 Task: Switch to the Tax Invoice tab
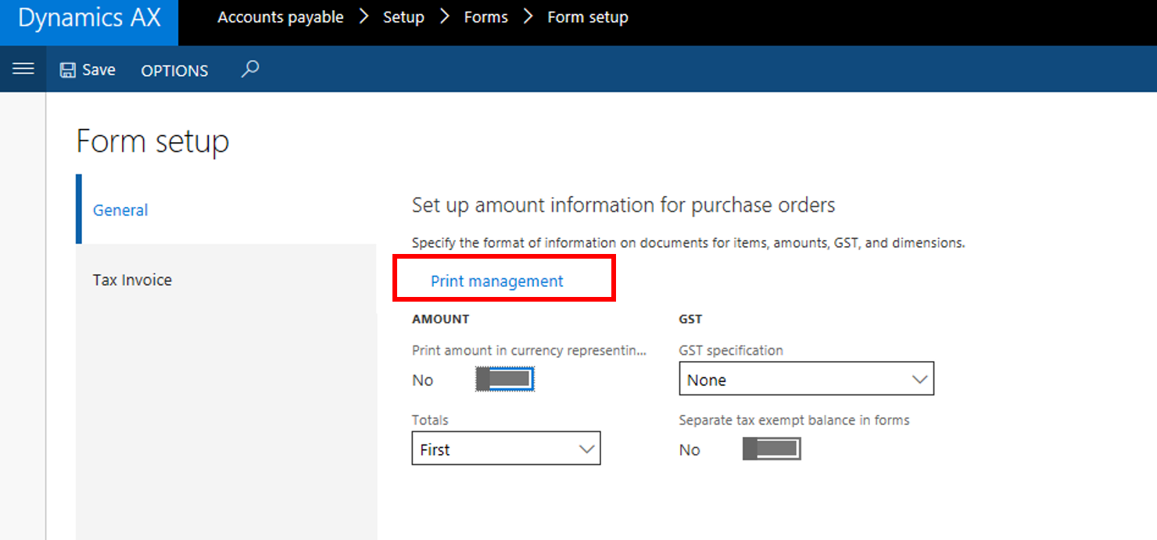[x=132, y=279]
